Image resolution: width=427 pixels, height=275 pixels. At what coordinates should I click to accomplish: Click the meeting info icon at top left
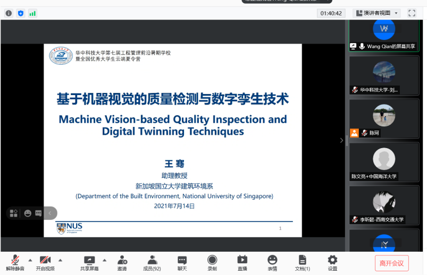click(x=9, y=13)
